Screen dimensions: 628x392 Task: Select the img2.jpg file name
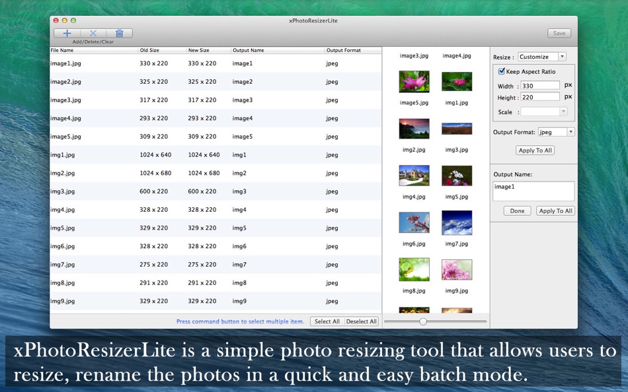63,173
